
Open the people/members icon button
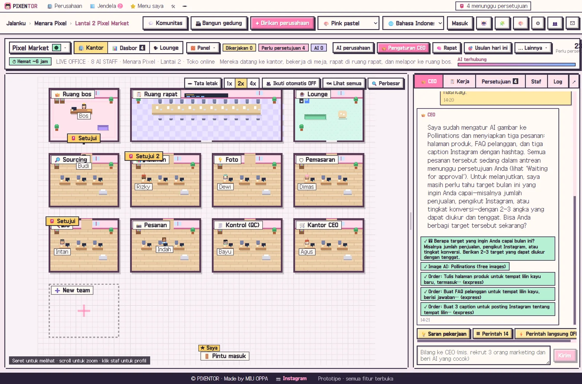(x=555, y=23)
